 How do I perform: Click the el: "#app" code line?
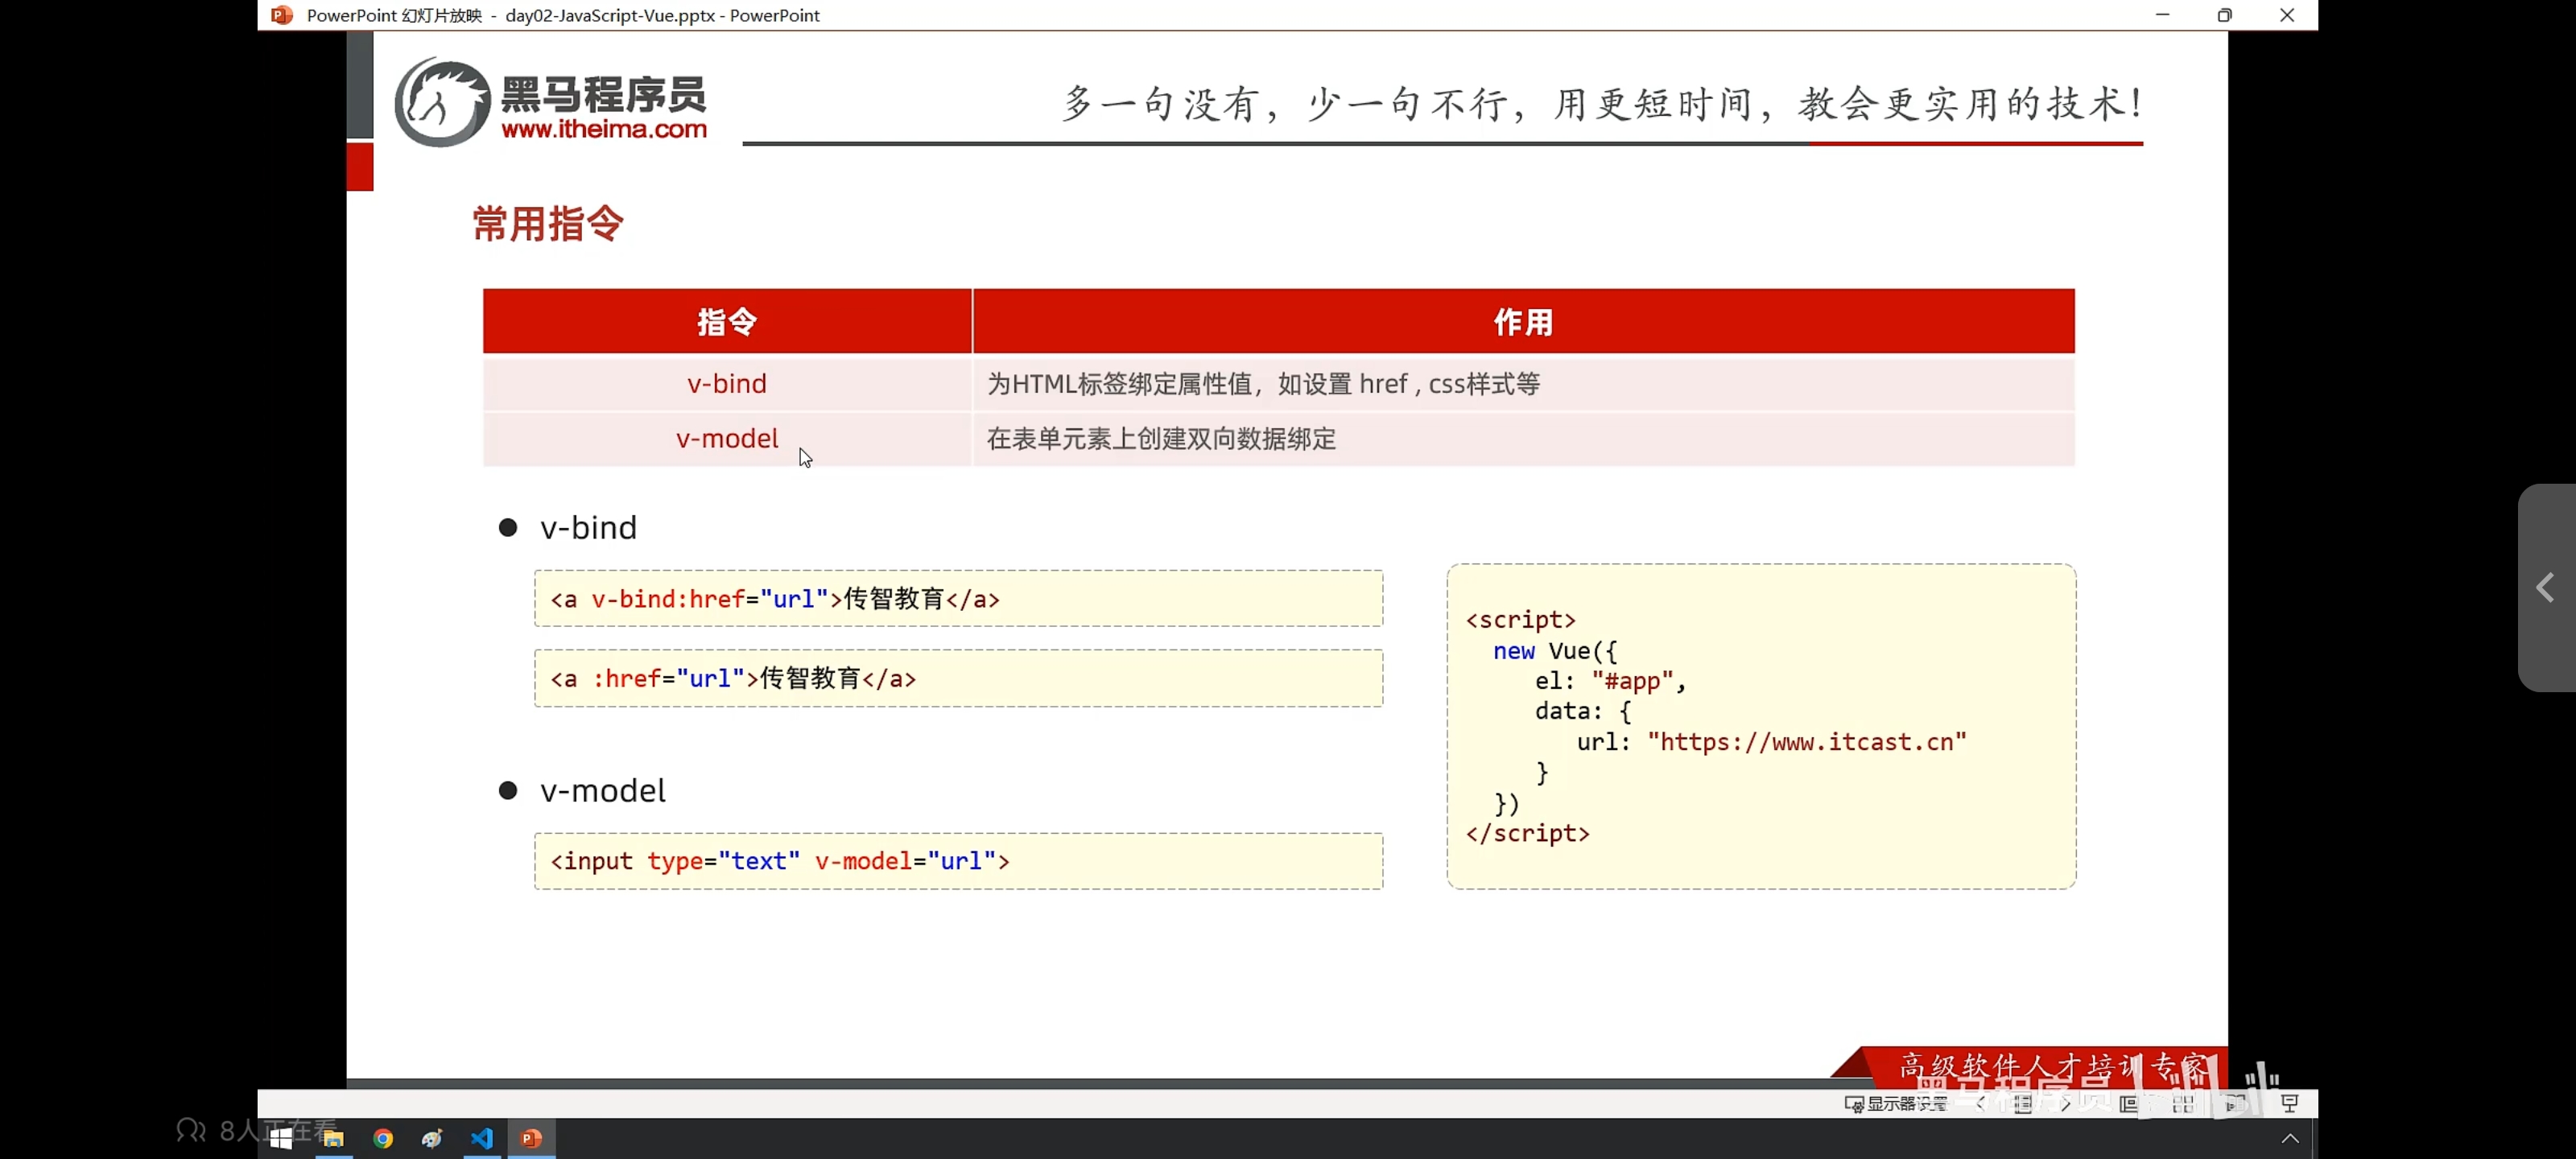pos(1610,681)
